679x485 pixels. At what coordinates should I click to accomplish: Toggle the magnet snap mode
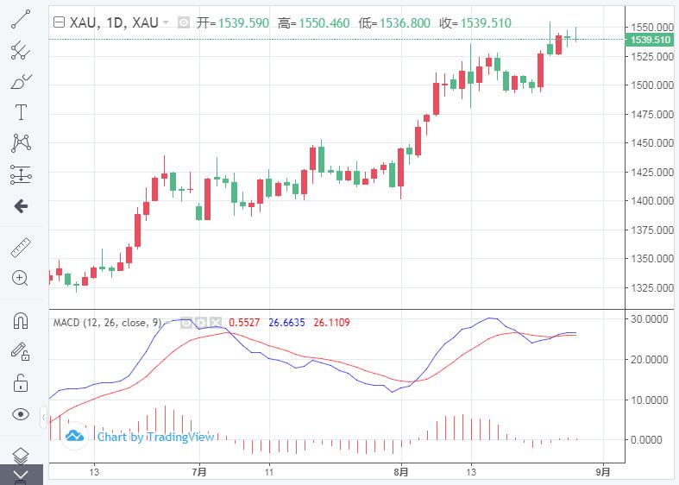coord(21,320)
